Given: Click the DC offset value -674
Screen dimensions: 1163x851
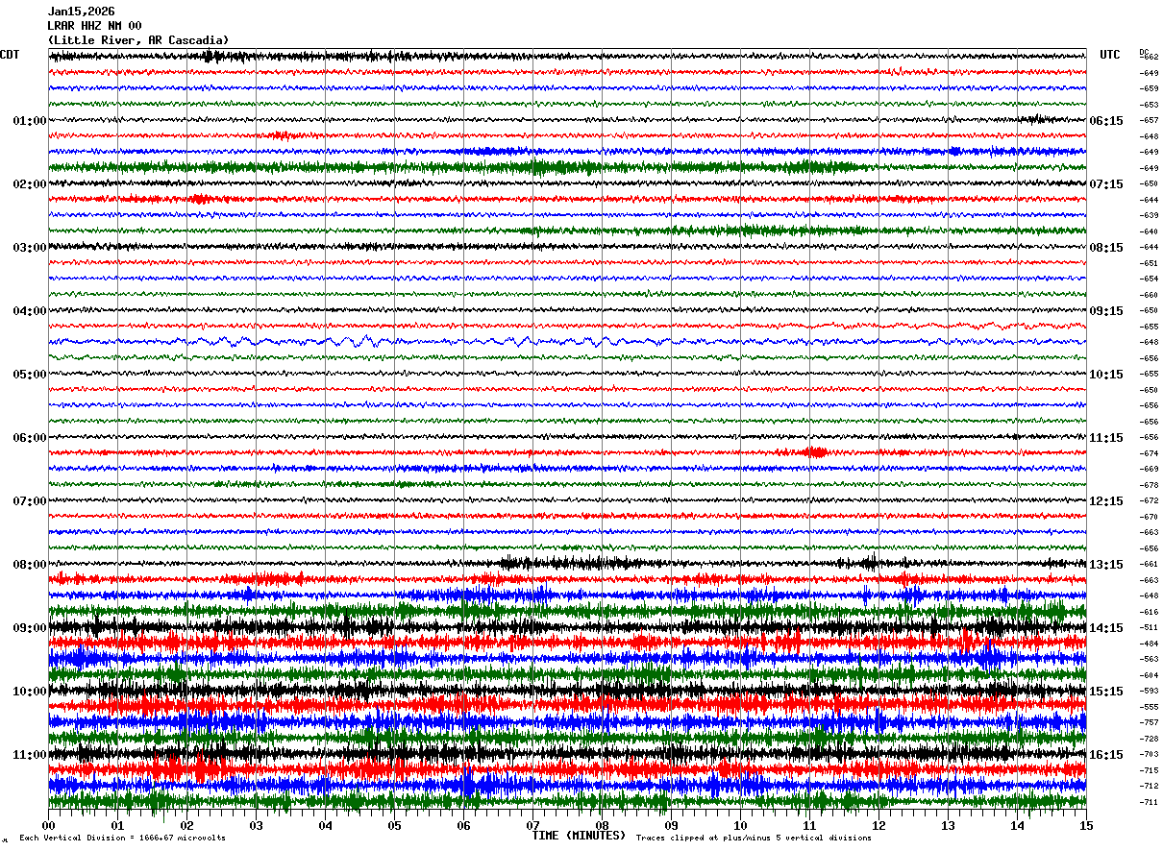Looking at the screenshot, I should pyautogui.click(x=1149, y=453).
